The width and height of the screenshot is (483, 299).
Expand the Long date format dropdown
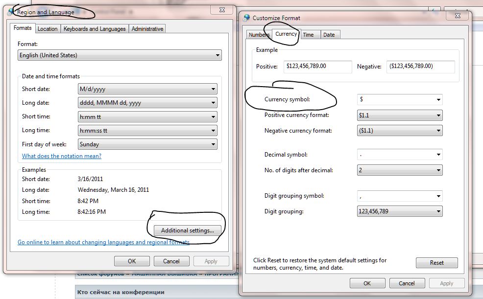coord(147,103)
